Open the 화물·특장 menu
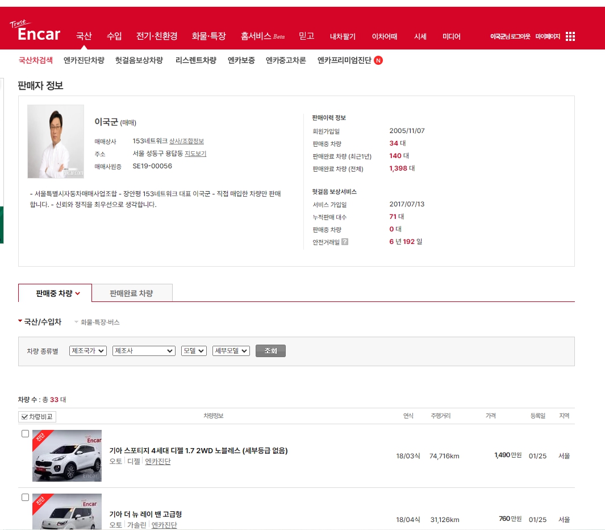Image resolution: width=605 pixels, height=530 pixels. click(208, 36)
